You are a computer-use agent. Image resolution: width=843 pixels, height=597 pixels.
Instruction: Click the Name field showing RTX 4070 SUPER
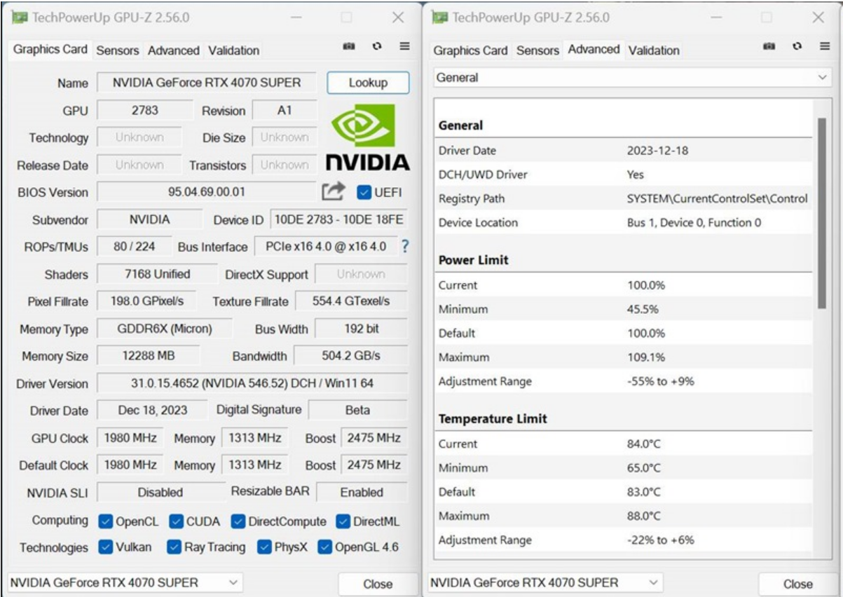(206, 83)
